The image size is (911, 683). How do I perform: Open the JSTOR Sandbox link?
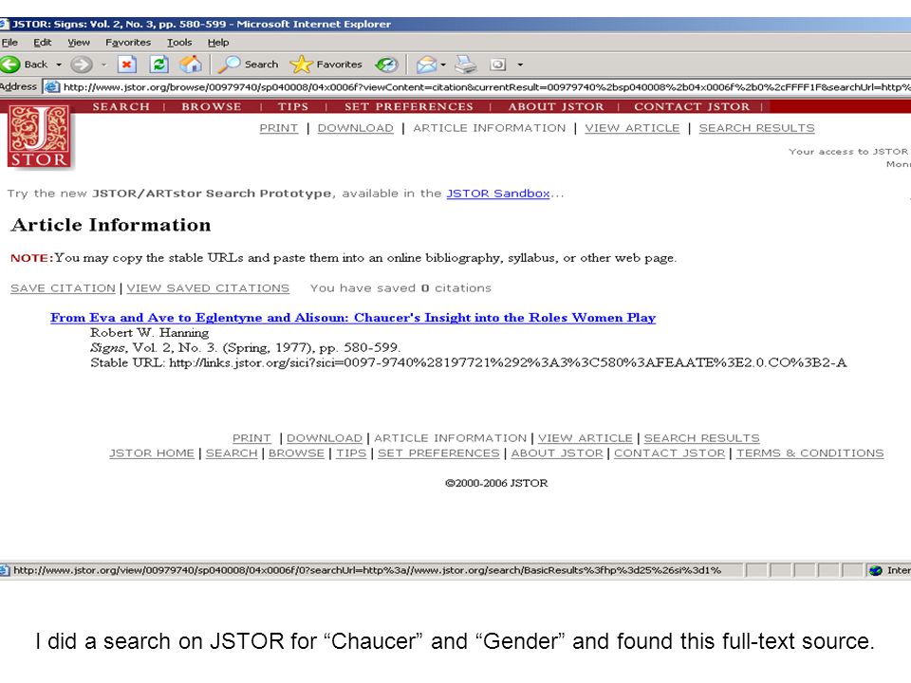coord(498,194)
